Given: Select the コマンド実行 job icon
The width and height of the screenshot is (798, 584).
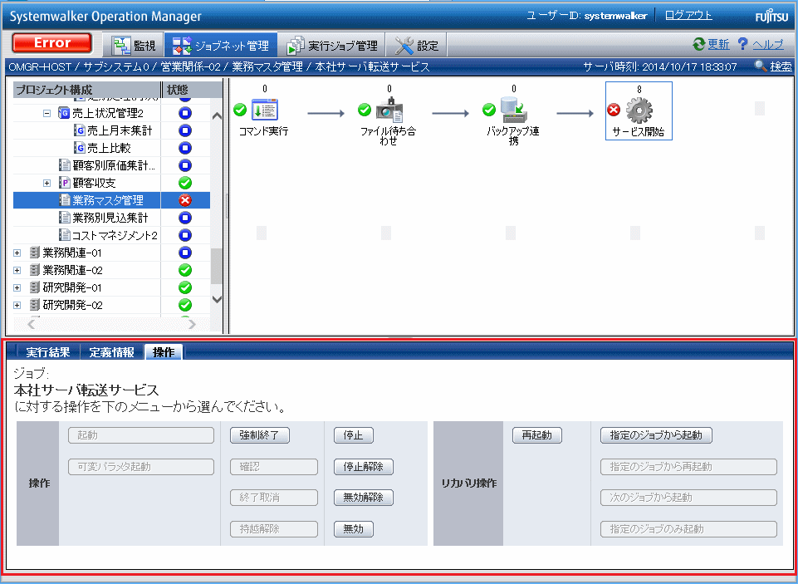Looking at the screenshot, I should coord(265,110).
